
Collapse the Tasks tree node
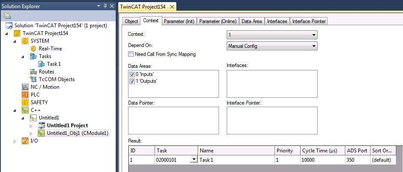23,56
